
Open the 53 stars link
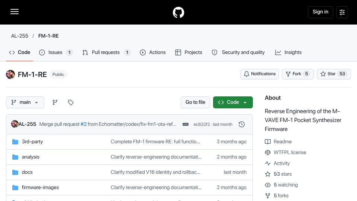coord(278,174)
